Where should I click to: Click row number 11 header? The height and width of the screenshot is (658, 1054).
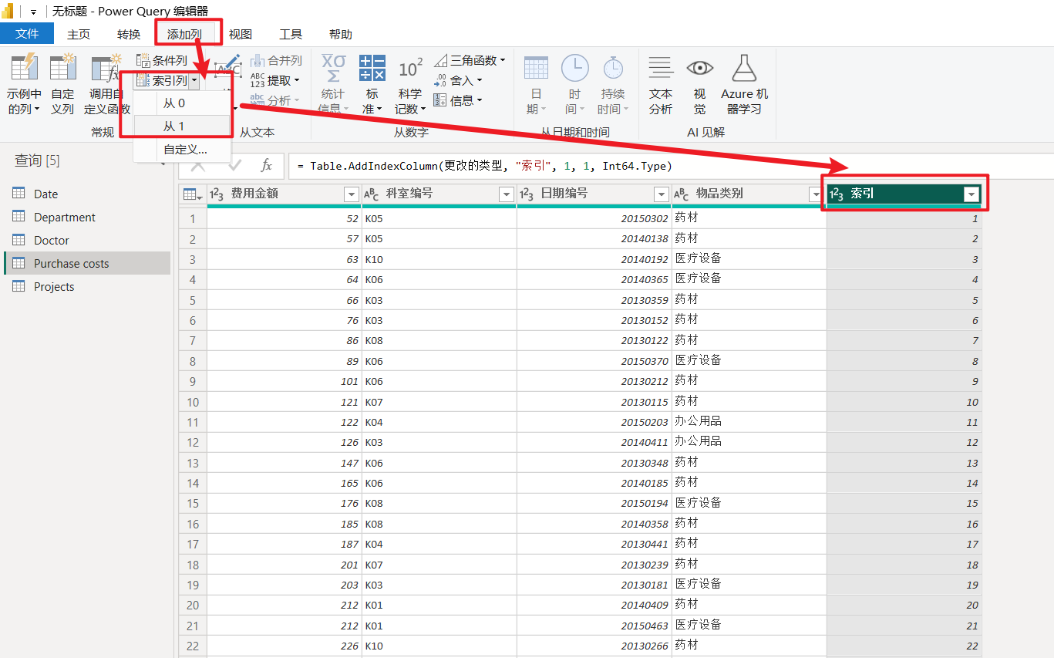coord(193,422)
